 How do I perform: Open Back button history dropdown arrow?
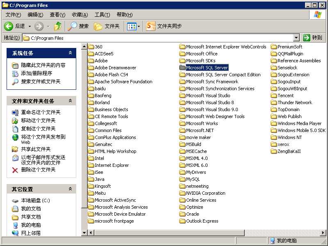point(30,26)
